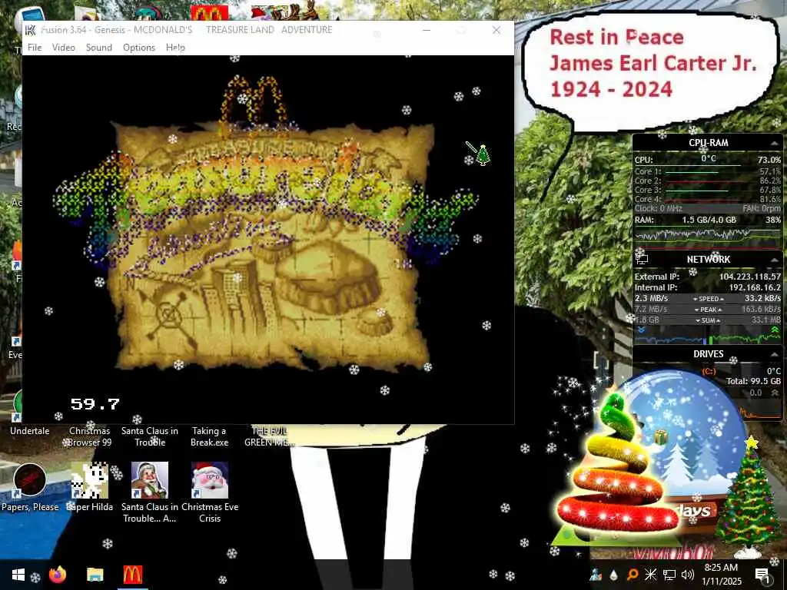This screenshot has width=787, height=590.
Task: Open the Christmas Eve Crisis desktop icon
Action: 210,492
